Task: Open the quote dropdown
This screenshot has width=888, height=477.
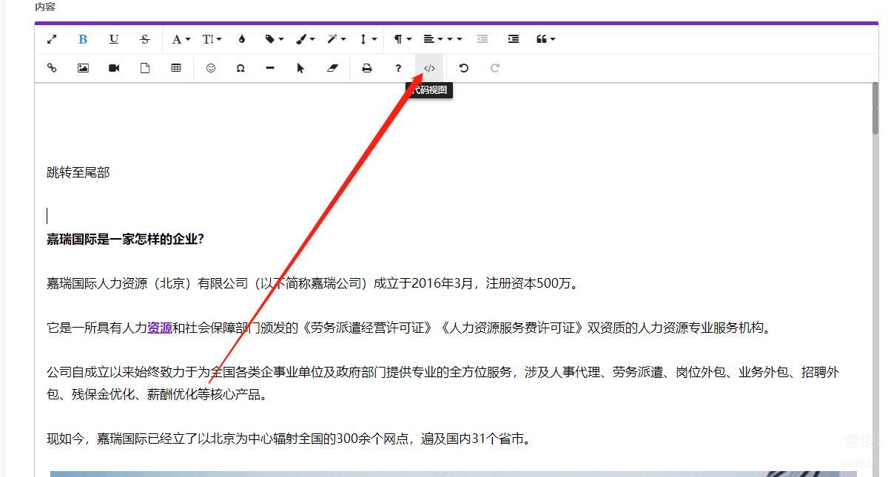Action: coord(545,39)
